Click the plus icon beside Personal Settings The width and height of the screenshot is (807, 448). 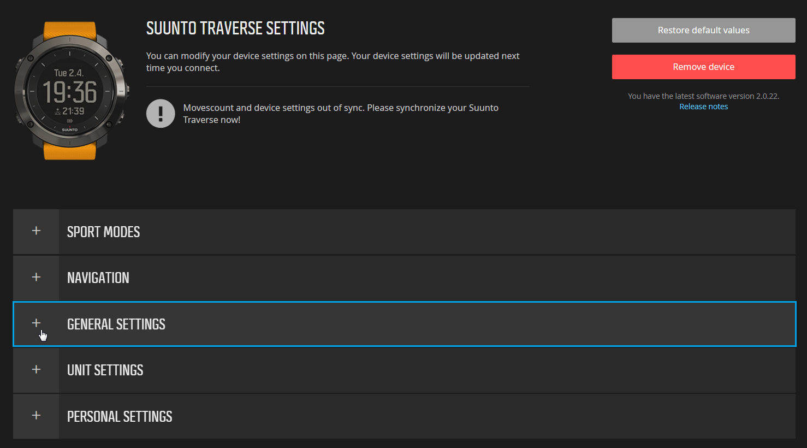point(36,416)
